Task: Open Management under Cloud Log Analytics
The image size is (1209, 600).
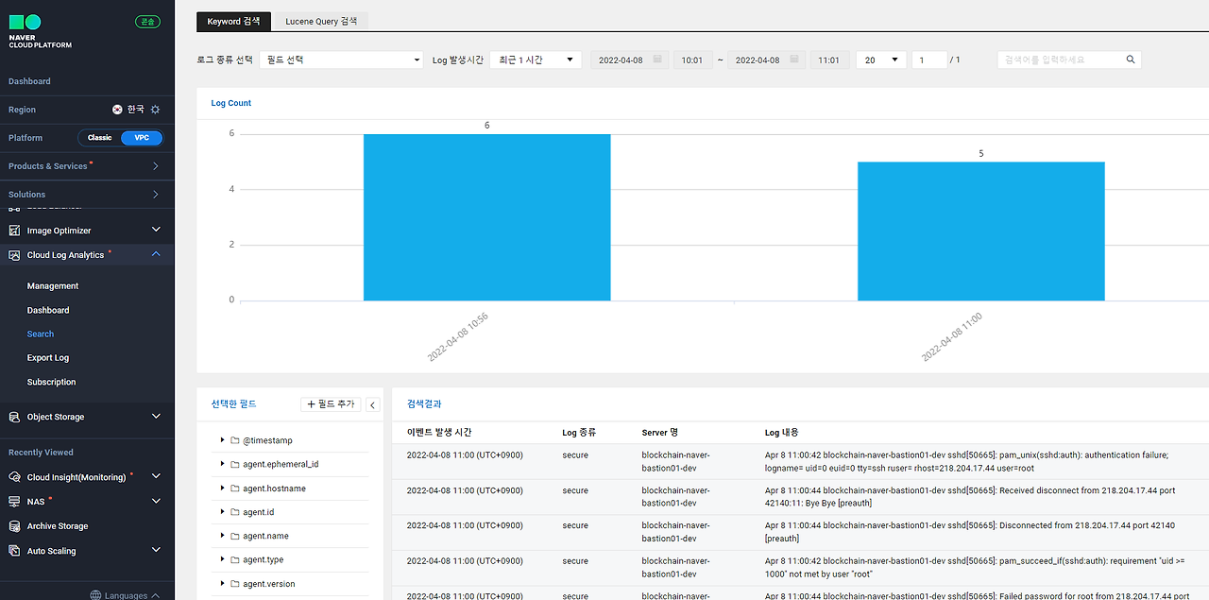Action: tap(53, 286)
